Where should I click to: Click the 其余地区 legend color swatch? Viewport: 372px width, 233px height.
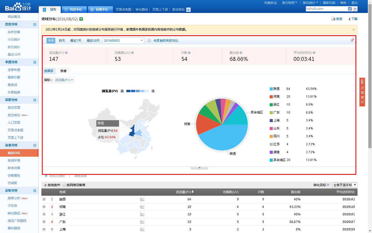[271, 160]
